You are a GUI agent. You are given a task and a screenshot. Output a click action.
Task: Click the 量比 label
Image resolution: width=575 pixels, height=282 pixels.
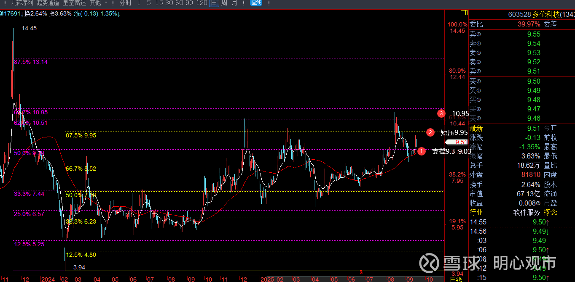coord(550,166)
